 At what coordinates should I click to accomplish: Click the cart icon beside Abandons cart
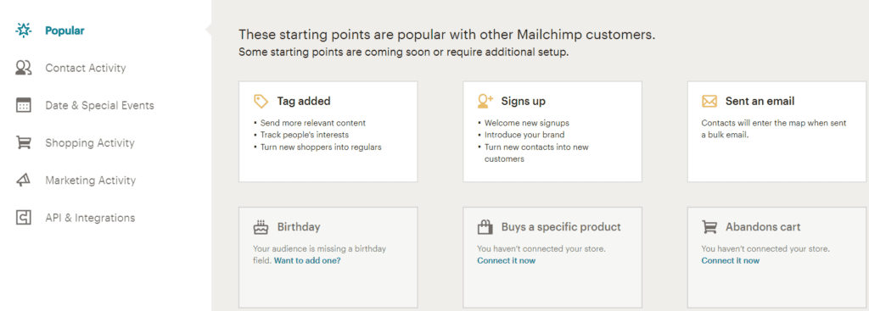[x=709, y=227]
